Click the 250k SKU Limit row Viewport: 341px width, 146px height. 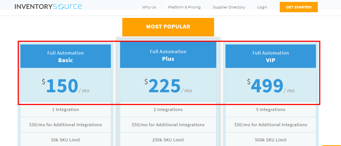[168, 140]
